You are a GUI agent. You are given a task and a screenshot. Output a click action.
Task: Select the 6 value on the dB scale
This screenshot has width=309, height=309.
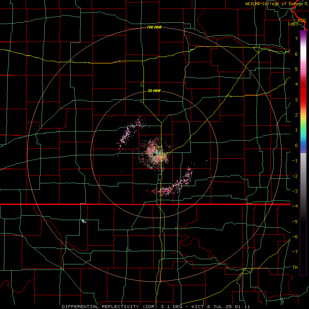tap(296, 54)
